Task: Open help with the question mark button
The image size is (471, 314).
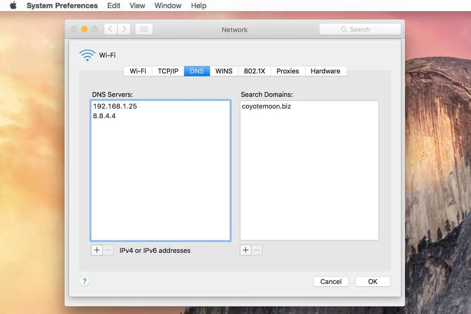Action: point(84,281)
